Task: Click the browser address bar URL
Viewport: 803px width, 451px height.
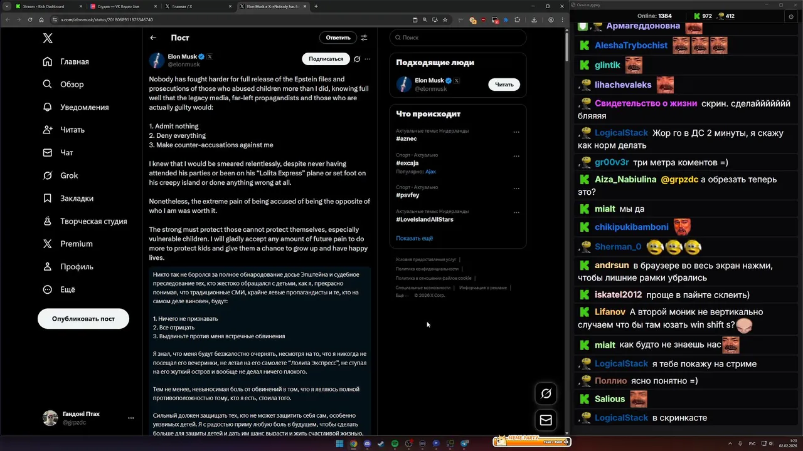Action: tap(107, 19)
